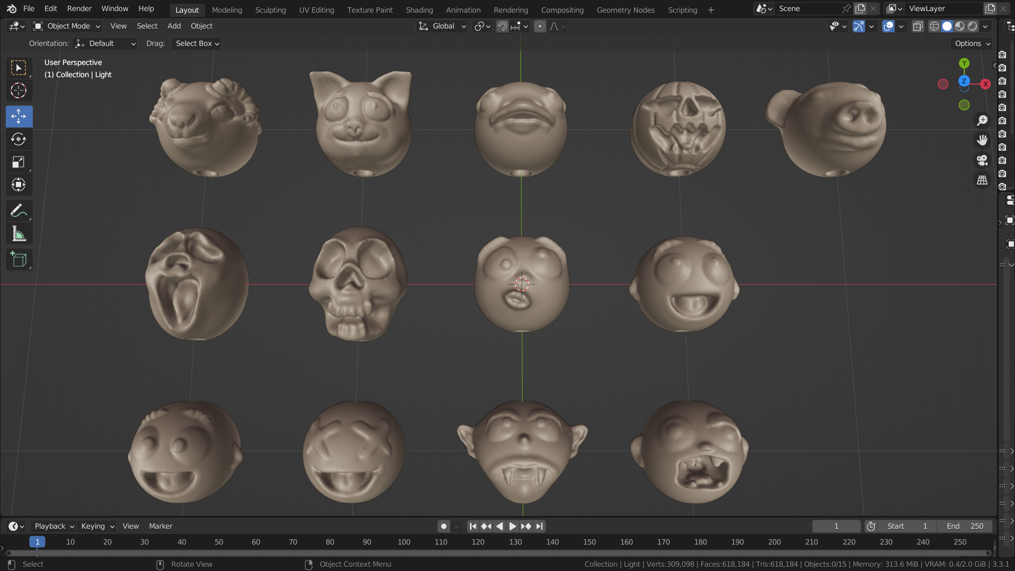Screen dimensions: 1015x571
Task: Activate the Rotate tool
Action: pos(19,140)
